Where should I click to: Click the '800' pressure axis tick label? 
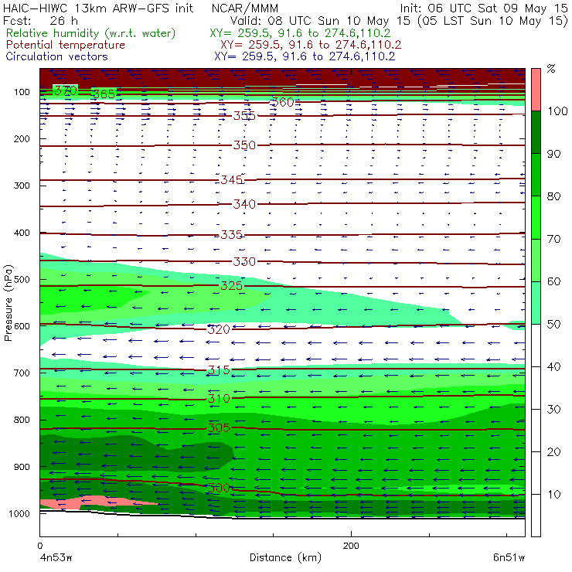click(22, 420)
